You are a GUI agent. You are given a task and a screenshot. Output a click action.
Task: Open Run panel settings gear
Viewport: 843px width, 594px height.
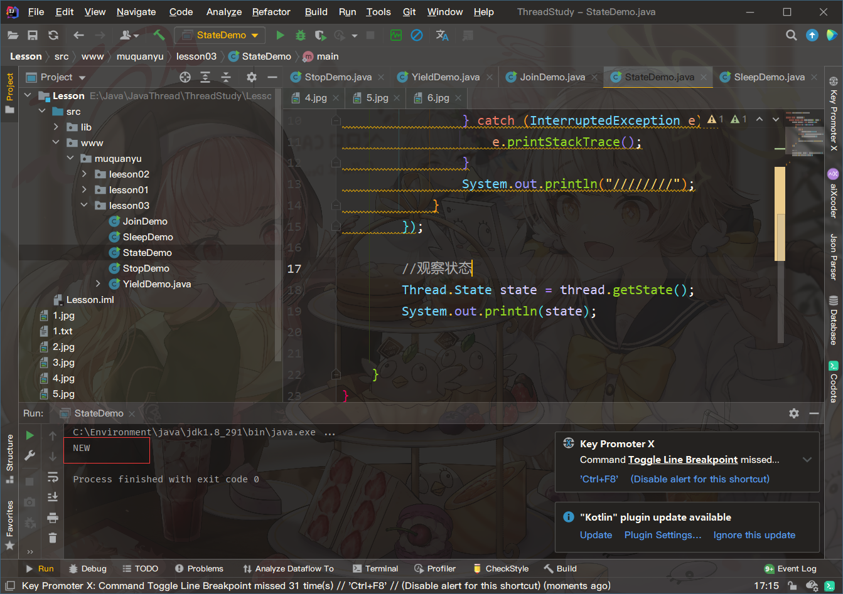(794, 413)
